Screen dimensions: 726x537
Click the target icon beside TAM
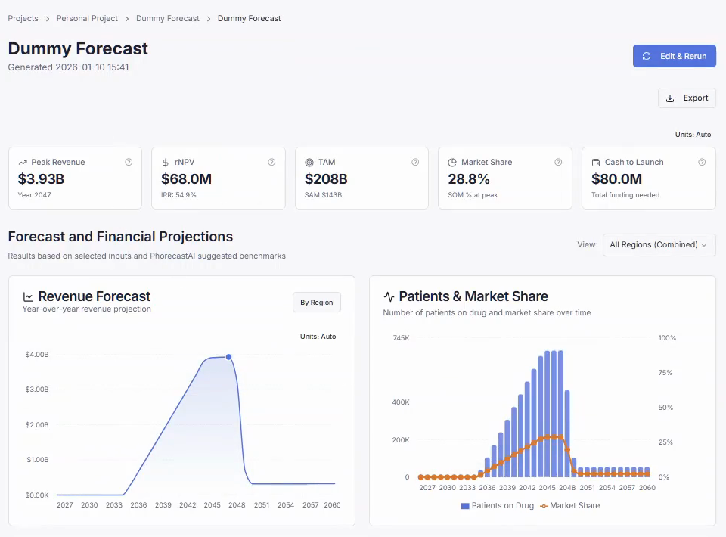point(309,163)
